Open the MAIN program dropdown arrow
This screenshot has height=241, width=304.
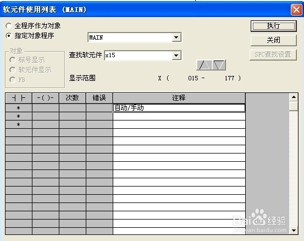[x=176, y=37]
